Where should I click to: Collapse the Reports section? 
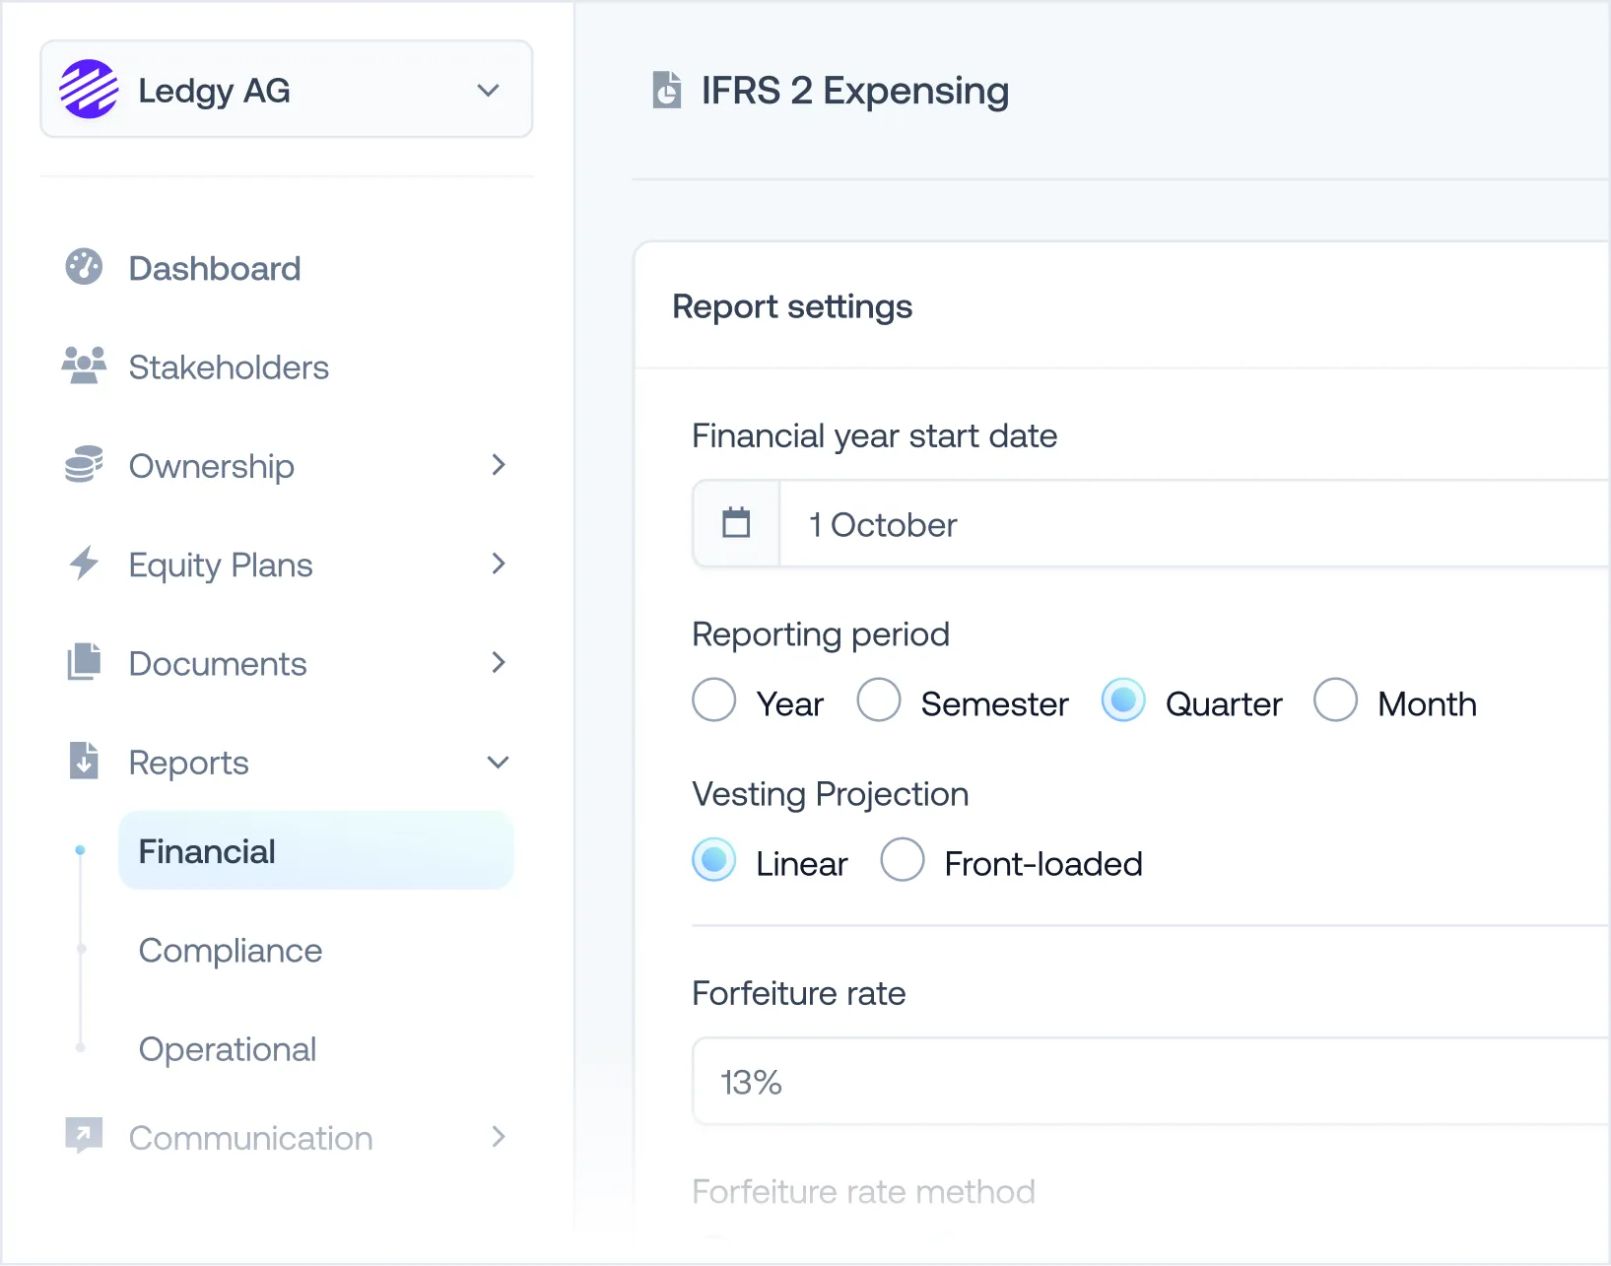coord(498,762)
